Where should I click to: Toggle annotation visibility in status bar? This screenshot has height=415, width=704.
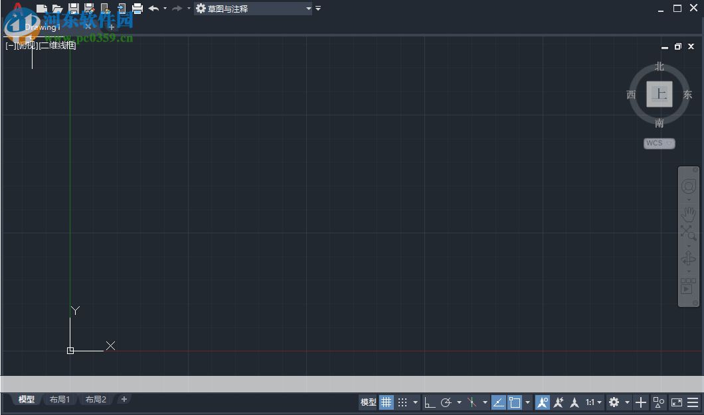click(543, 402)
